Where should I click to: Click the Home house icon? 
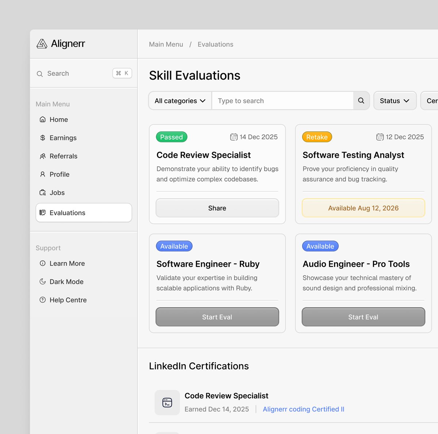click(43, 119)
